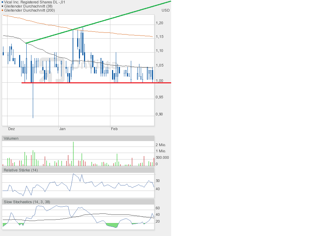This screenshot has height=236, width=328.
Task: Click the 2 Mio. volume axis label
Action: 161,145
